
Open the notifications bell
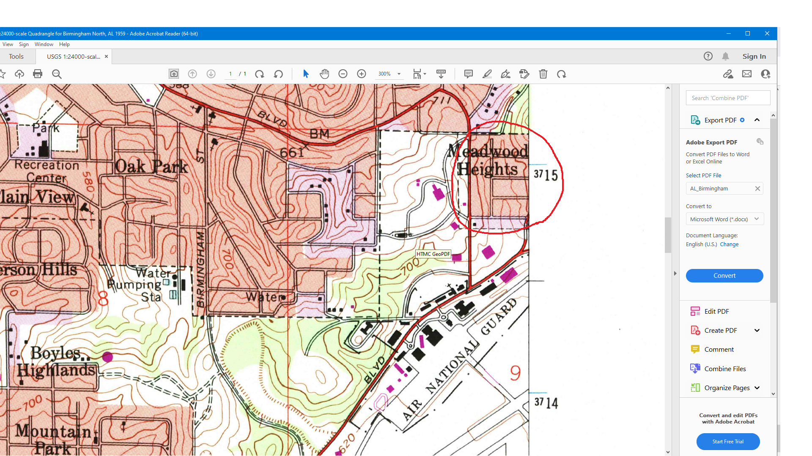[725, 56]
